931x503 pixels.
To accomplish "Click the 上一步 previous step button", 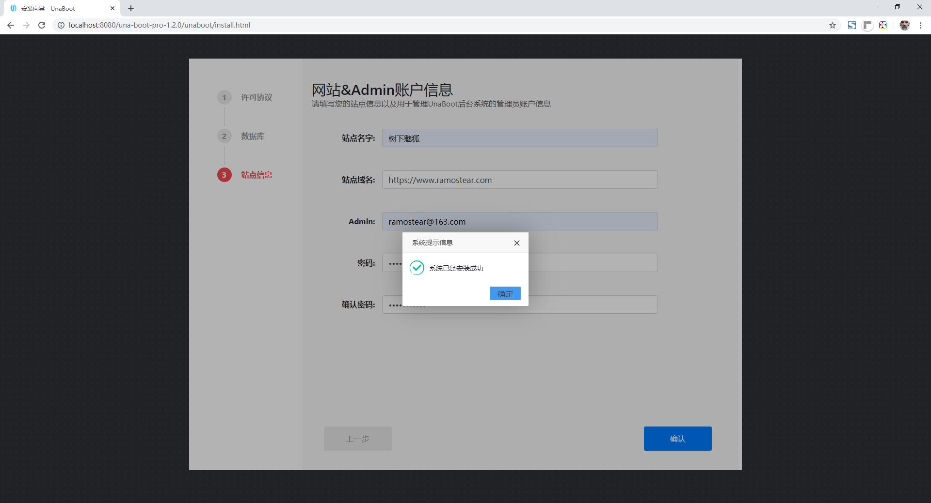I will click(357, 438).
